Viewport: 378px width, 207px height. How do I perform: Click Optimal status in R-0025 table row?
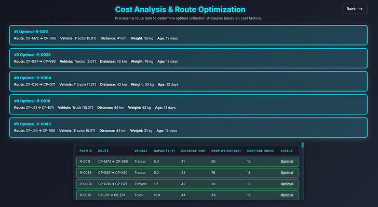tap(287, 173)
